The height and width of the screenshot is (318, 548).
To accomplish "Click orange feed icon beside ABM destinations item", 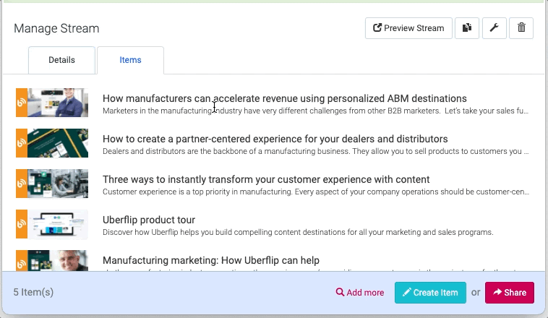I will [22, 103].
